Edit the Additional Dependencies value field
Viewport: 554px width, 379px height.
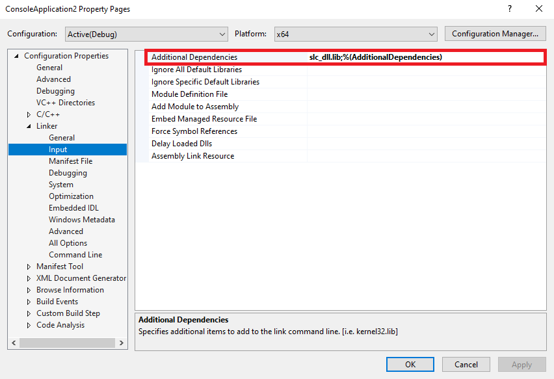(425, 57)
